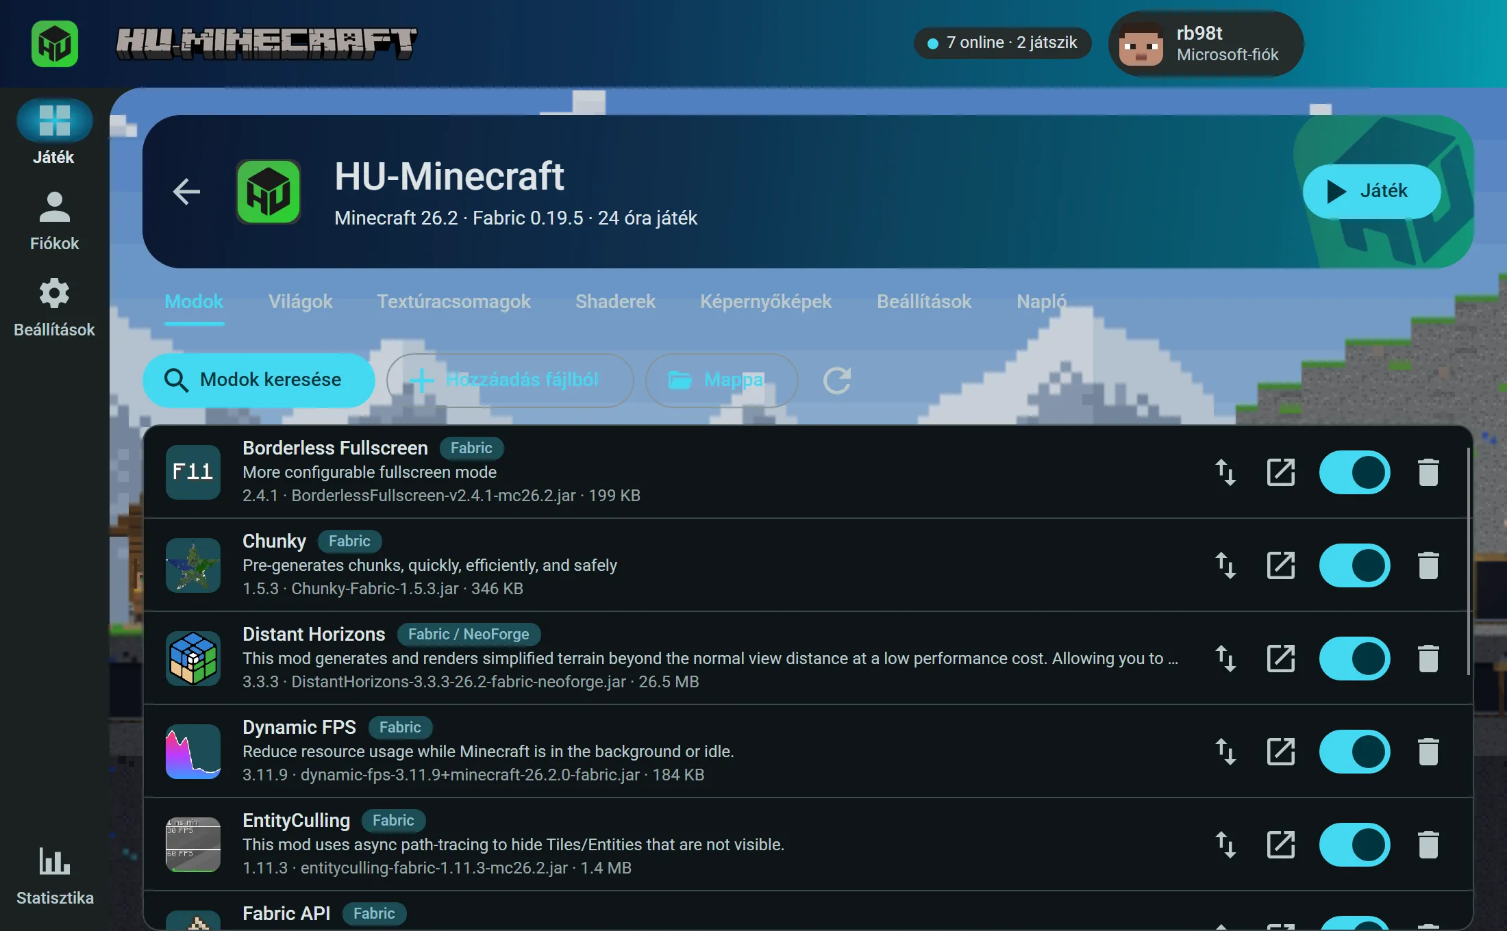Open EntityCulling external link icon

(1281, 845)
